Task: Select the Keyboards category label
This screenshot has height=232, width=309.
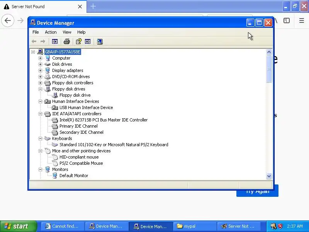Action: pyautogui.click(x=62, y=138)
